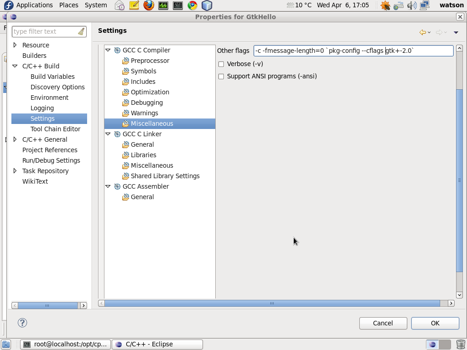
Task: Open back history dropdown arrow
Action: (x=429, y=32)
